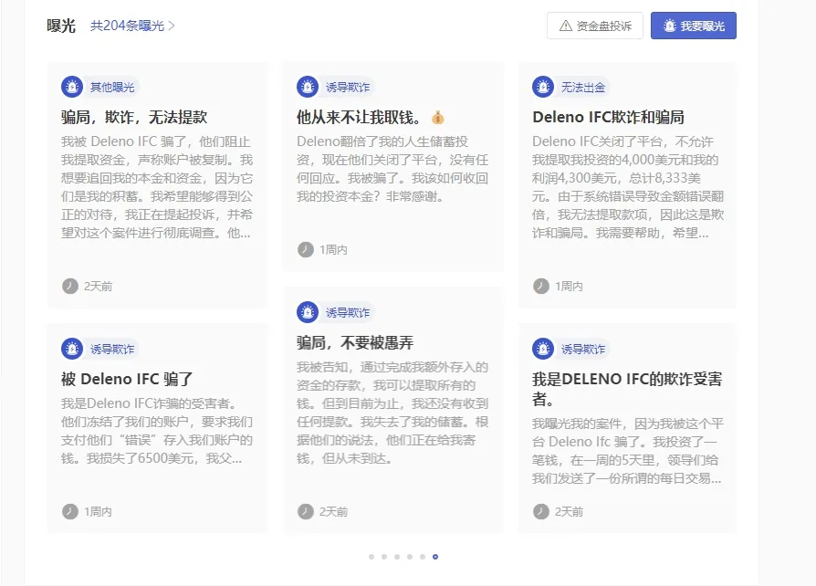This screenshot has width=816, height=586.
Task: Click siren icon in 我要曝光 button
Action: point(670,26)
